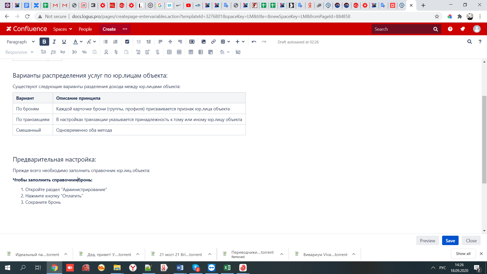Insert image or file icon

coord(203,42)
